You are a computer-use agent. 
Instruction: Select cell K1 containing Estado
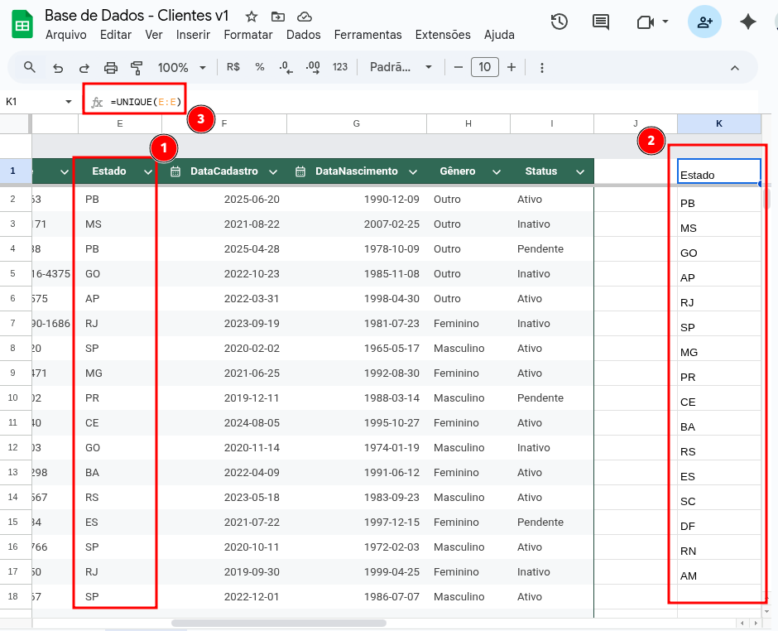[x=719, y=171]
